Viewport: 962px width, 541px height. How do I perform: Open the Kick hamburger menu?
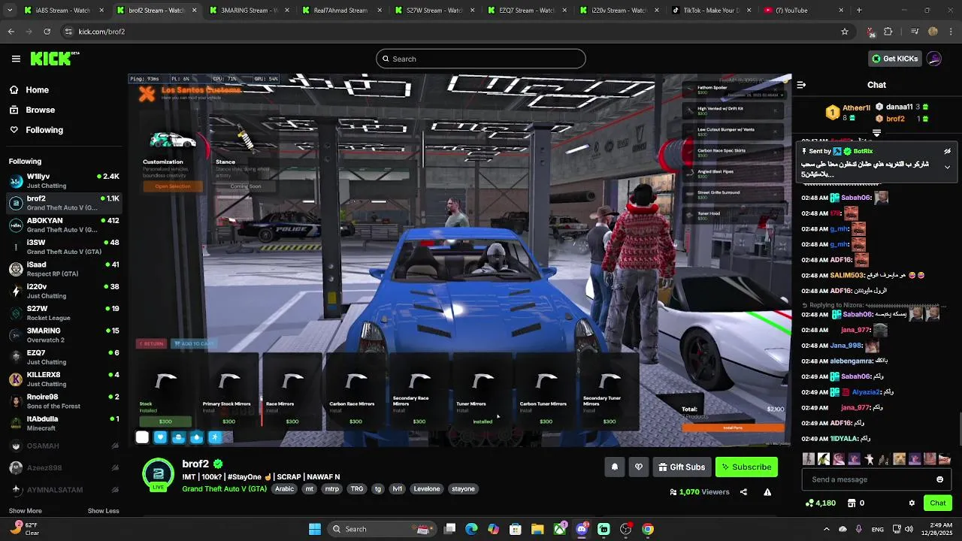[16, 59]
